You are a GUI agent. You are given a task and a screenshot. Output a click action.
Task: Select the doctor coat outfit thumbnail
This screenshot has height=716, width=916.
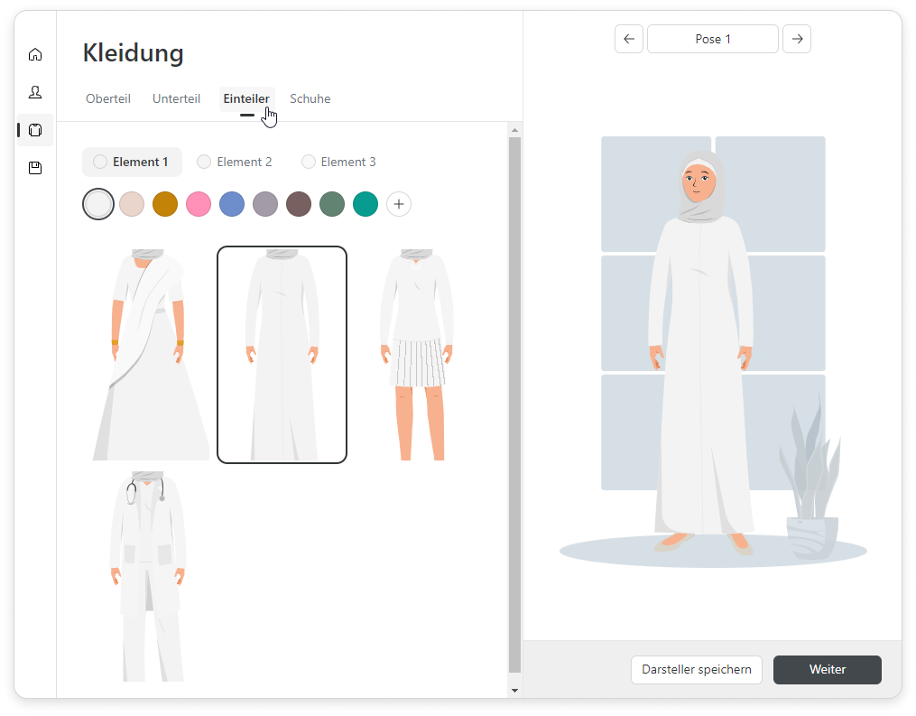tap(148, 576)
